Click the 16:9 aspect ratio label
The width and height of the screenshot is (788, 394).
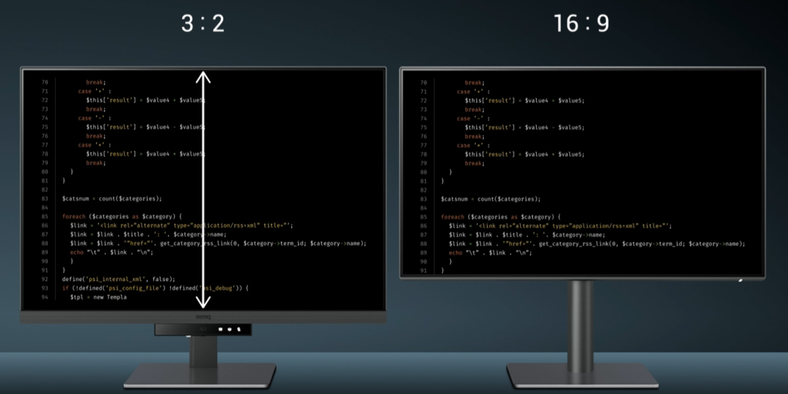(582, 24)
